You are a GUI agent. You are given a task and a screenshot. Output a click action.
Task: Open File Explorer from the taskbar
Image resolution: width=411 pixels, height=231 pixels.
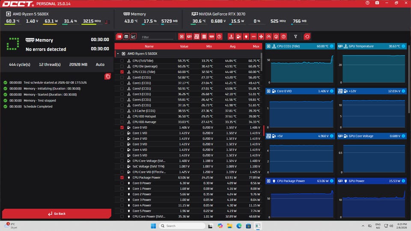[x=229, y=226]
